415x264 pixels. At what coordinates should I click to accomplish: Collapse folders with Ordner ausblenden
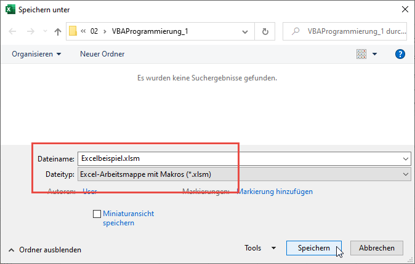coord(44,250)
